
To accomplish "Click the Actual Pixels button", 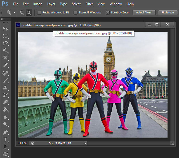I will (x=144, y=13).
